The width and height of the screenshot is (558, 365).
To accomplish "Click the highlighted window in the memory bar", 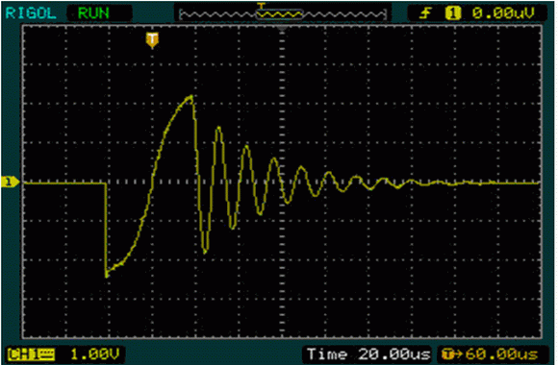I will pyautogui.click(x=280, y=13).
